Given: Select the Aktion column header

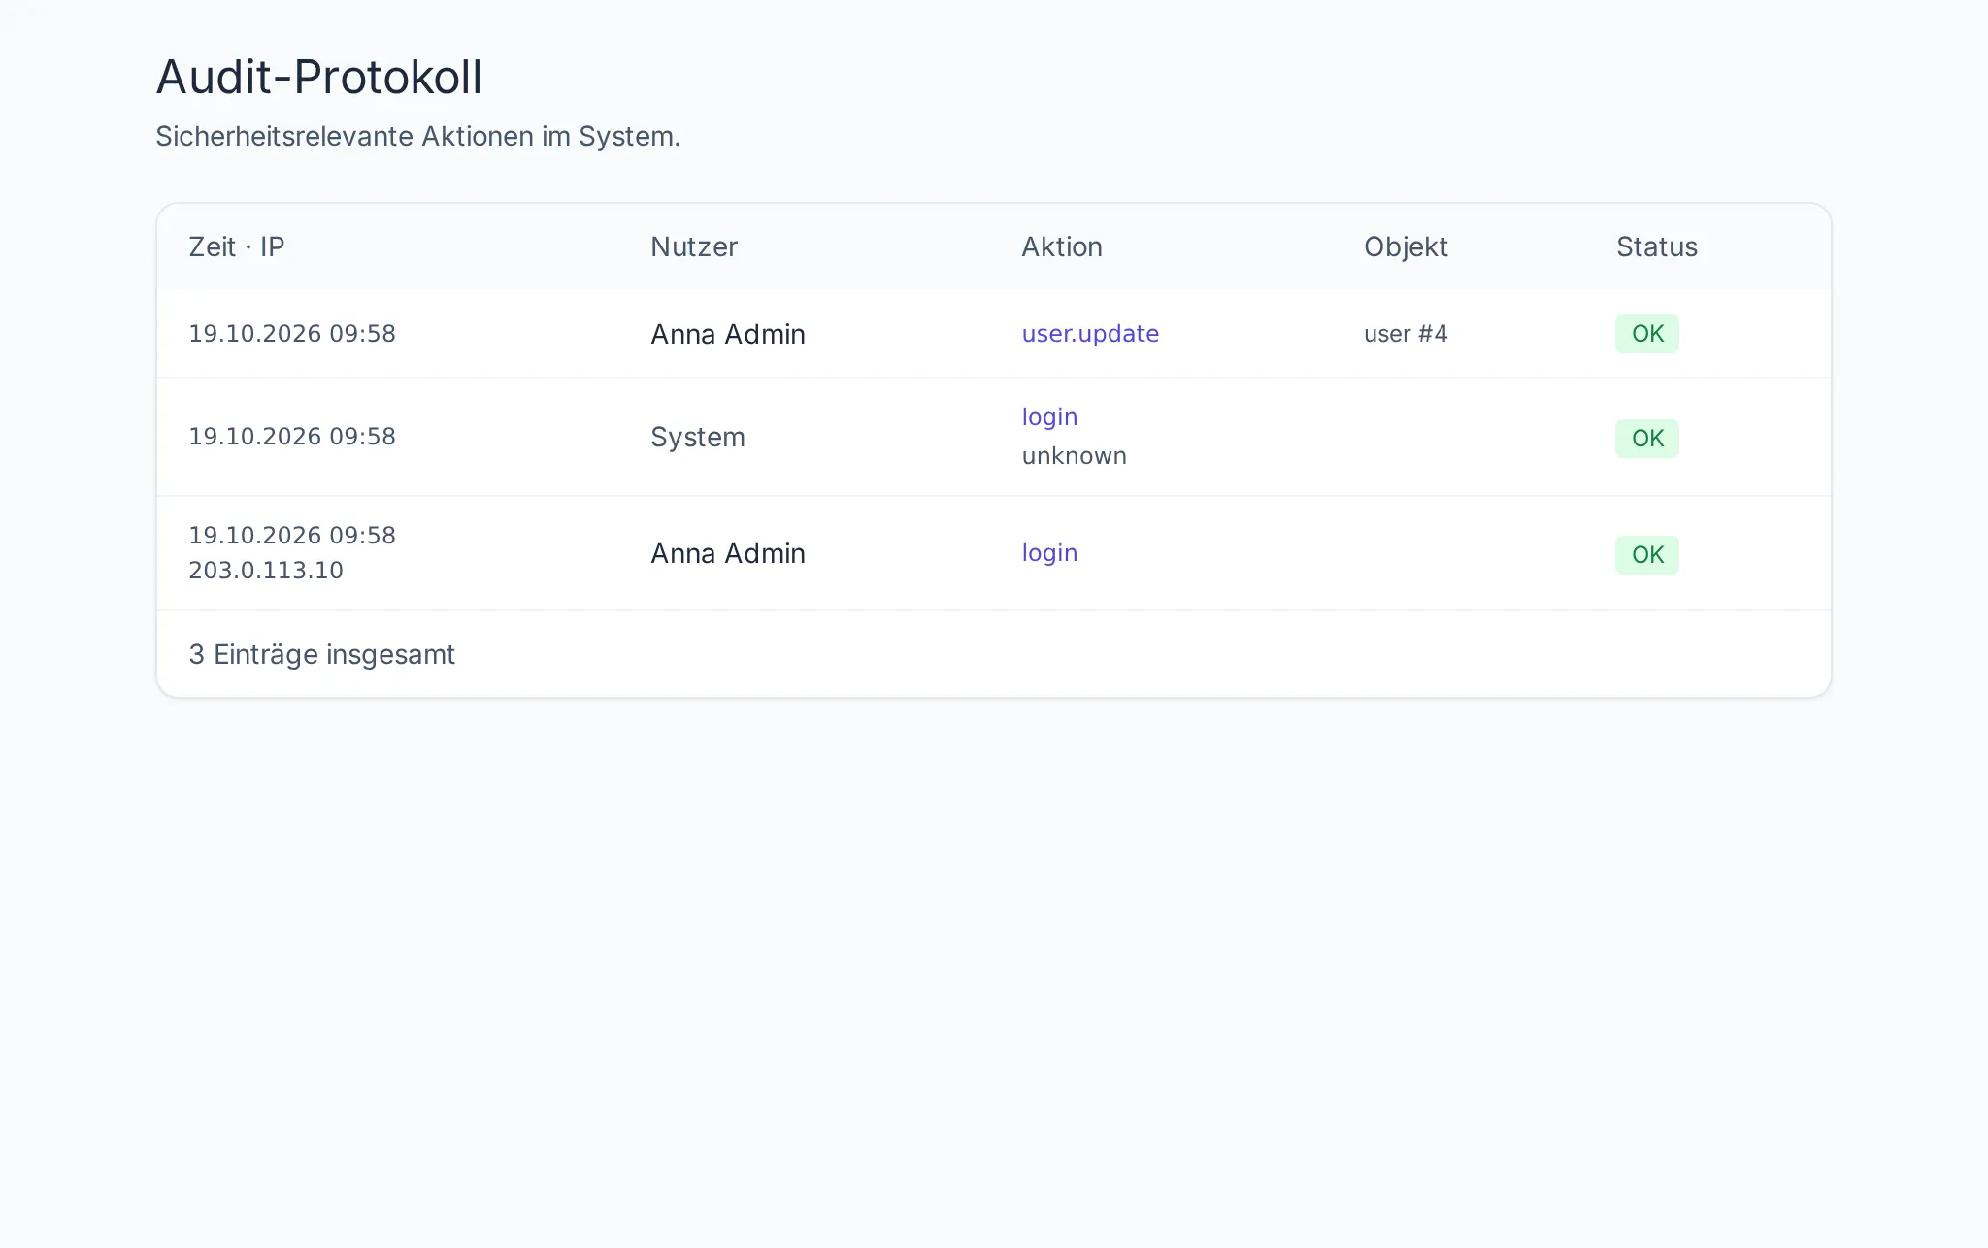Looking at the screenshot, I should (1062, 246).
